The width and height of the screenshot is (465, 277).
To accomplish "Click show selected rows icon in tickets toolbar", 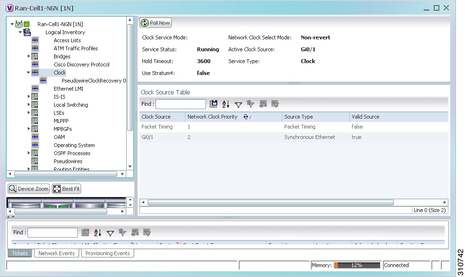I will [x=147, y=232].
